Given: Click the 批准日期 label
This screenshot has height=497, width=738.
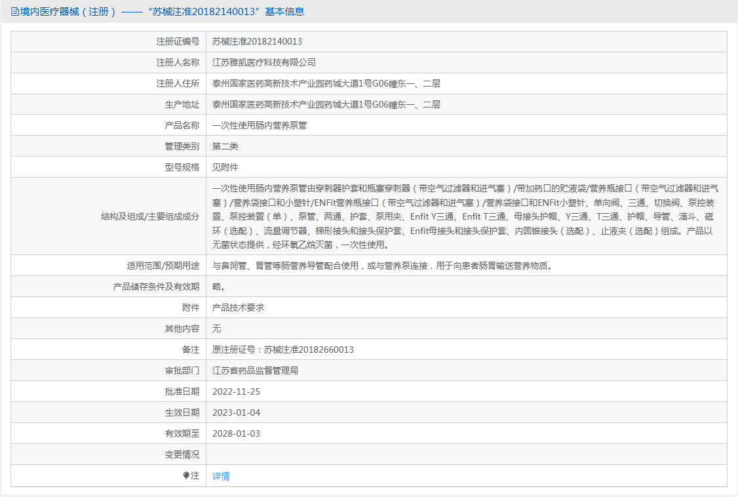Looking at the screenshot, I should pos(182,391).
